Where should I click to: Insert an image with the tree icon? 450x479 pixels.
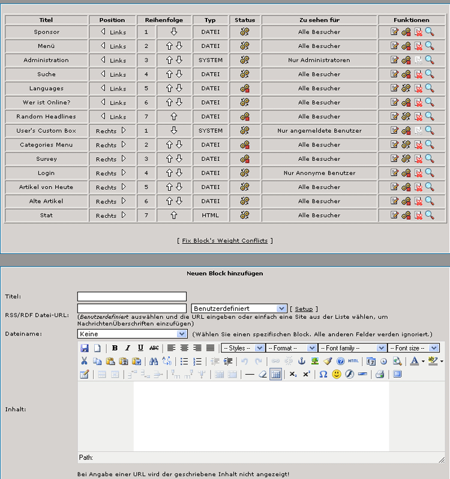(x=315, y=361)
